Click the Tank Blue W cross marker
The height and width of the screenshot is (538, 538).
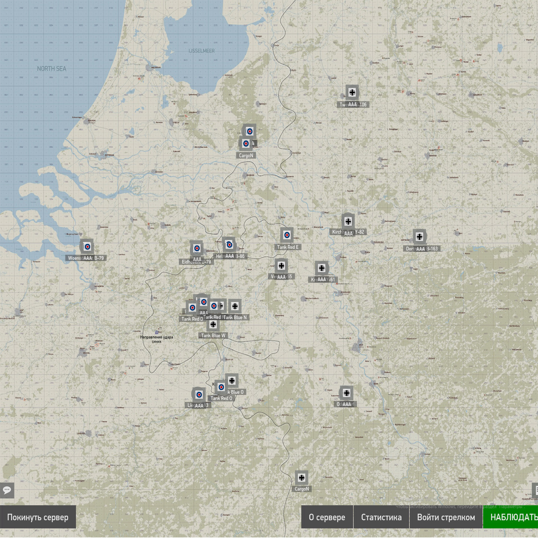click(x=213, y=324)
